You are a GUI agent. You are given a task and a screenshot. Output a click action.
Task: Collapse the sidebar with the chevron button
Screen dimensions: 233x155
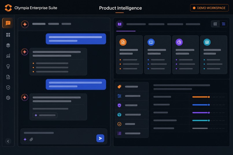(8, 141)
